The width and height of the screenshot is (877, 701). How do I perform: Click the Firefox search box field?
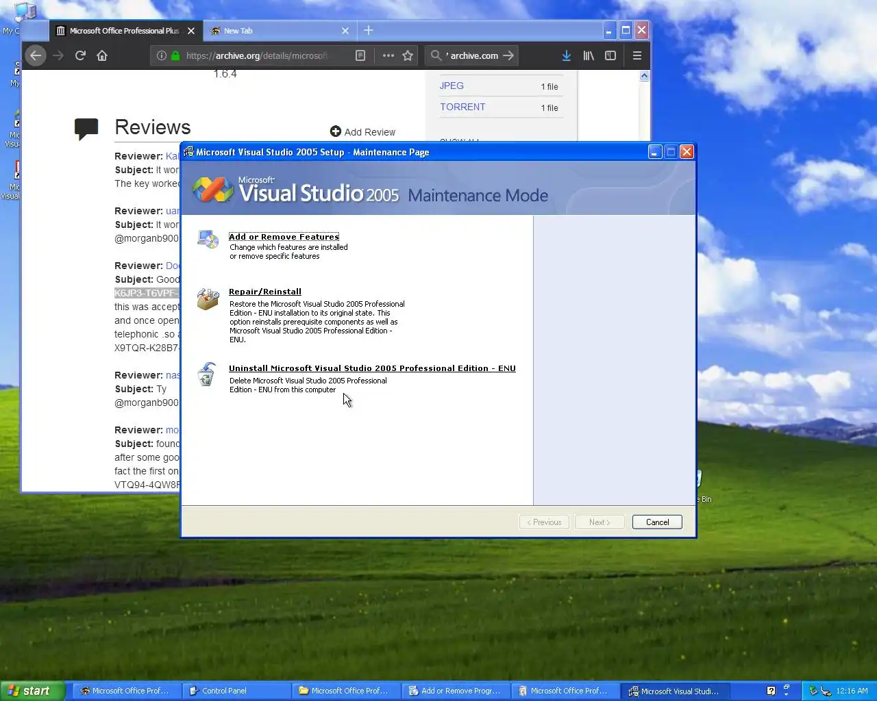473,55
